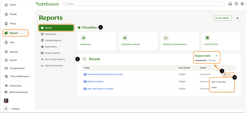Open the settings gear icon

click(242, 4)
